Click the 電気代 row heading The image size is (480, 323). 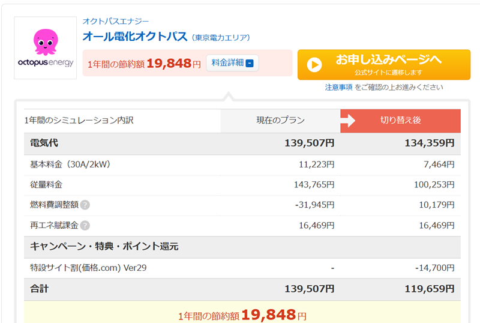44,143
